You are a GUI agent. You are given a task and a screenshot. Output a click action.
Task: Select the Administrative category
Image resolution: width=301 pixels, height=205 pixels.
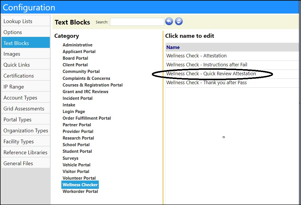[77, 45]
